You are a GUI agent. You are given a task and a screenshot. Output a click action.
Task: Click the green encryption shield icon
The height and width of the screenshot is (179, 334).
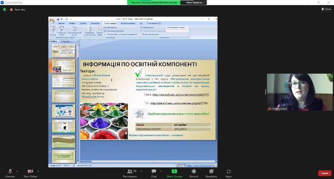pyautogui.click(x=4, y=9)
